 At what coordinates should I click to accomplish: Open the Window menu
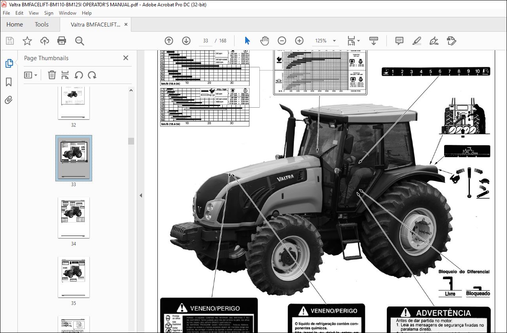(x=68, y=13)
